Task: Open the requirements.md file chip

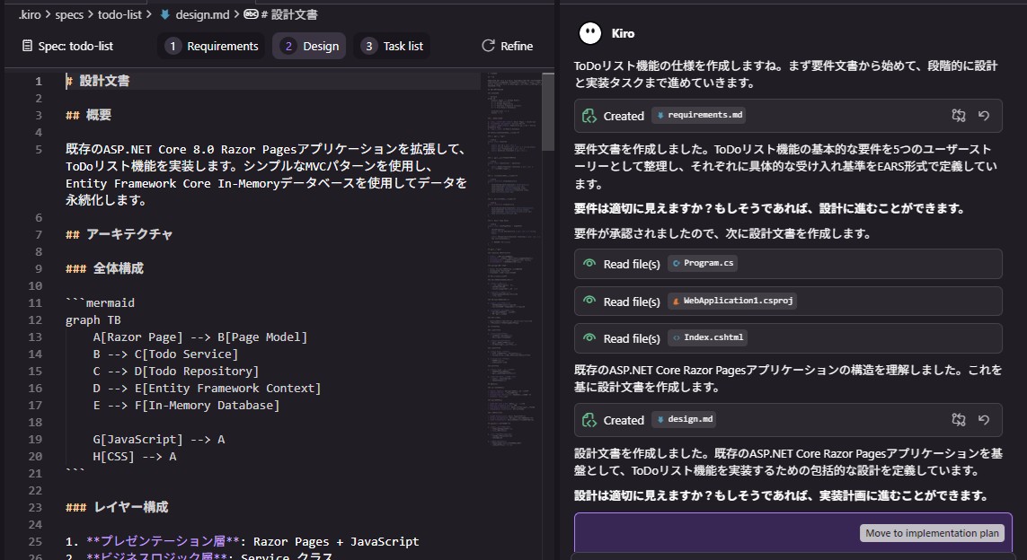Action: (699, 115)
